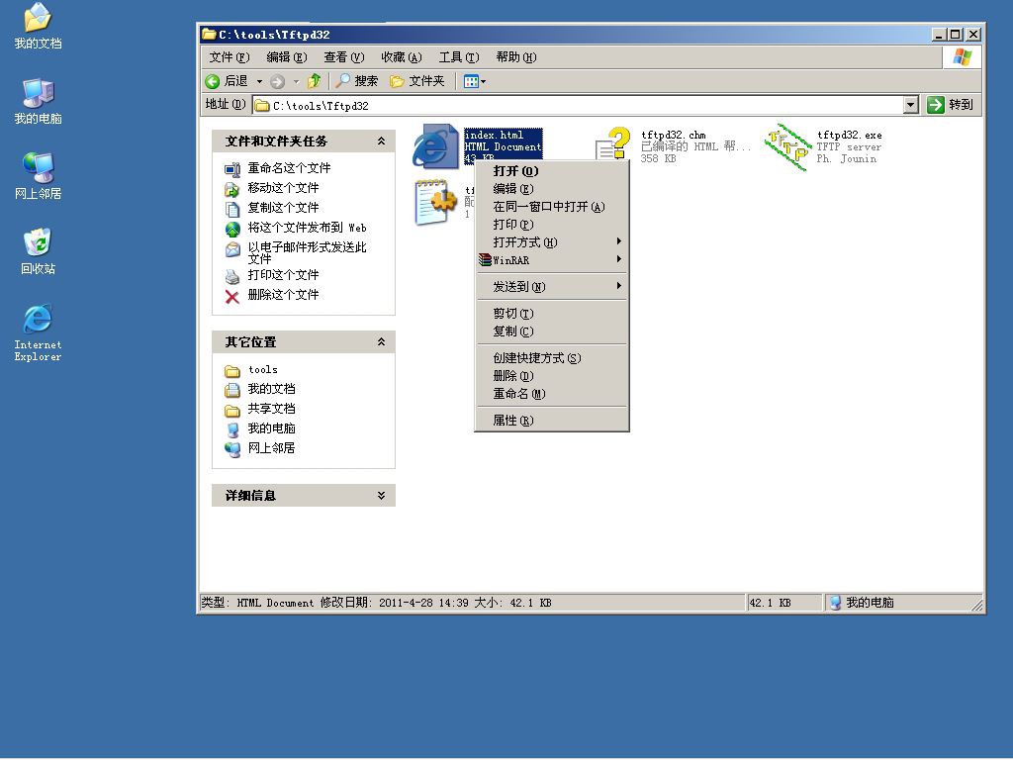Viewport: 1013px width, 760px height.
Task: Click 以电子邮件形式发送此文件 link
Action: click(x=307, y=252)
